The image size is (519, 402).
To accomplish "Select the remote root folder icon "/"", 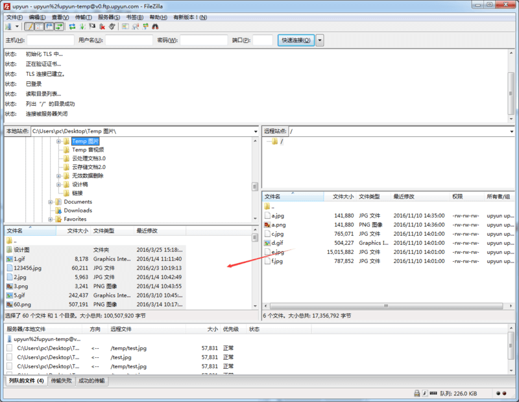I will pyautogui.click(x=274, y=142).
